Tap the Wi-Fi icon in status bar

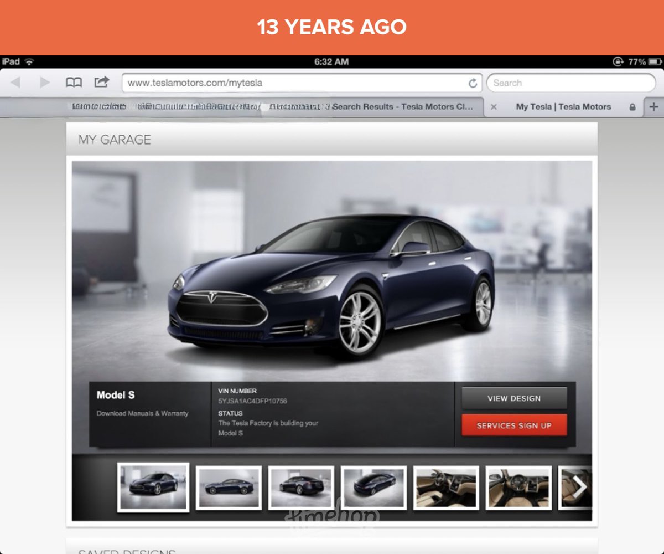(29, 61)
